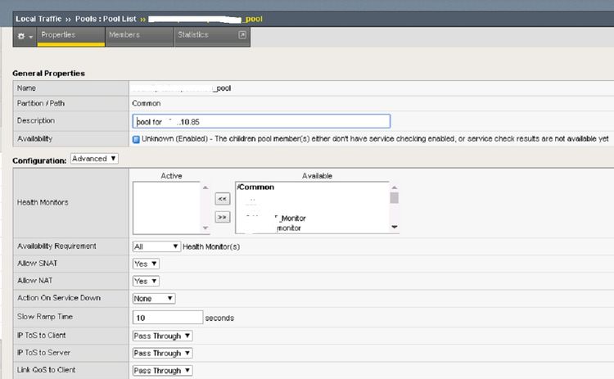Image resolution: width=614 pixels, height=379 pixels.
Task: Expand the Configuration Advanced dropdown
Action: point(94,159)
